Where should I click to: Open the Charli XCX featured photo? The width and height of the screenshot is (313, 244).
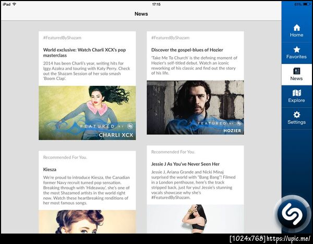coord(87,113)
